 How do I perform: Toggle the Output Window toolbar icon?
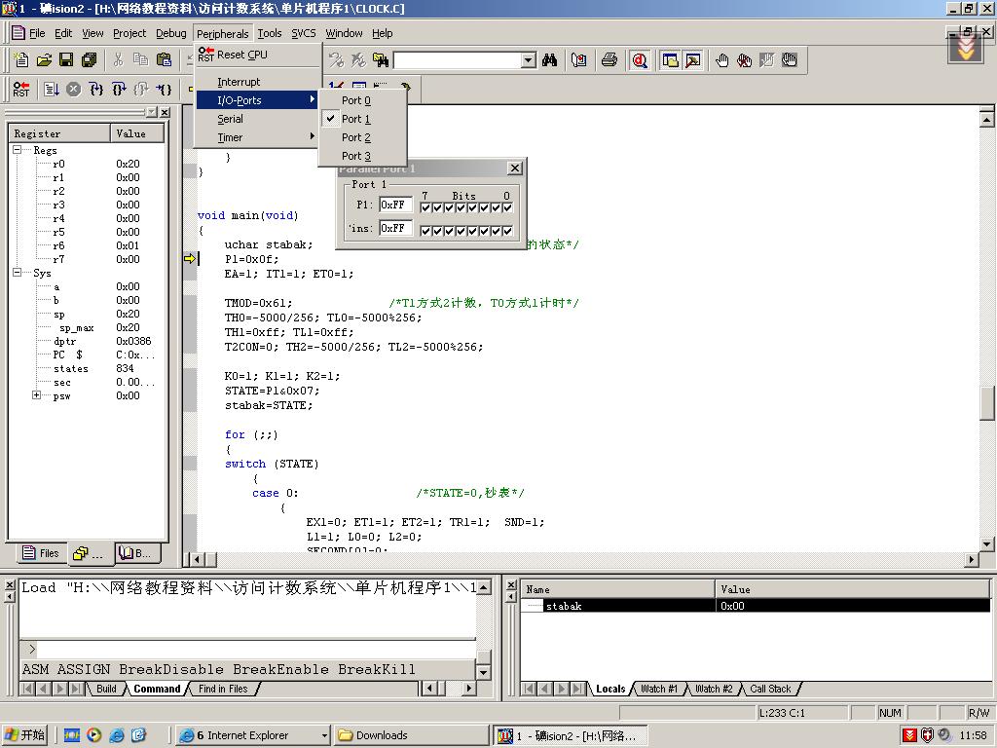coord(692,60)
